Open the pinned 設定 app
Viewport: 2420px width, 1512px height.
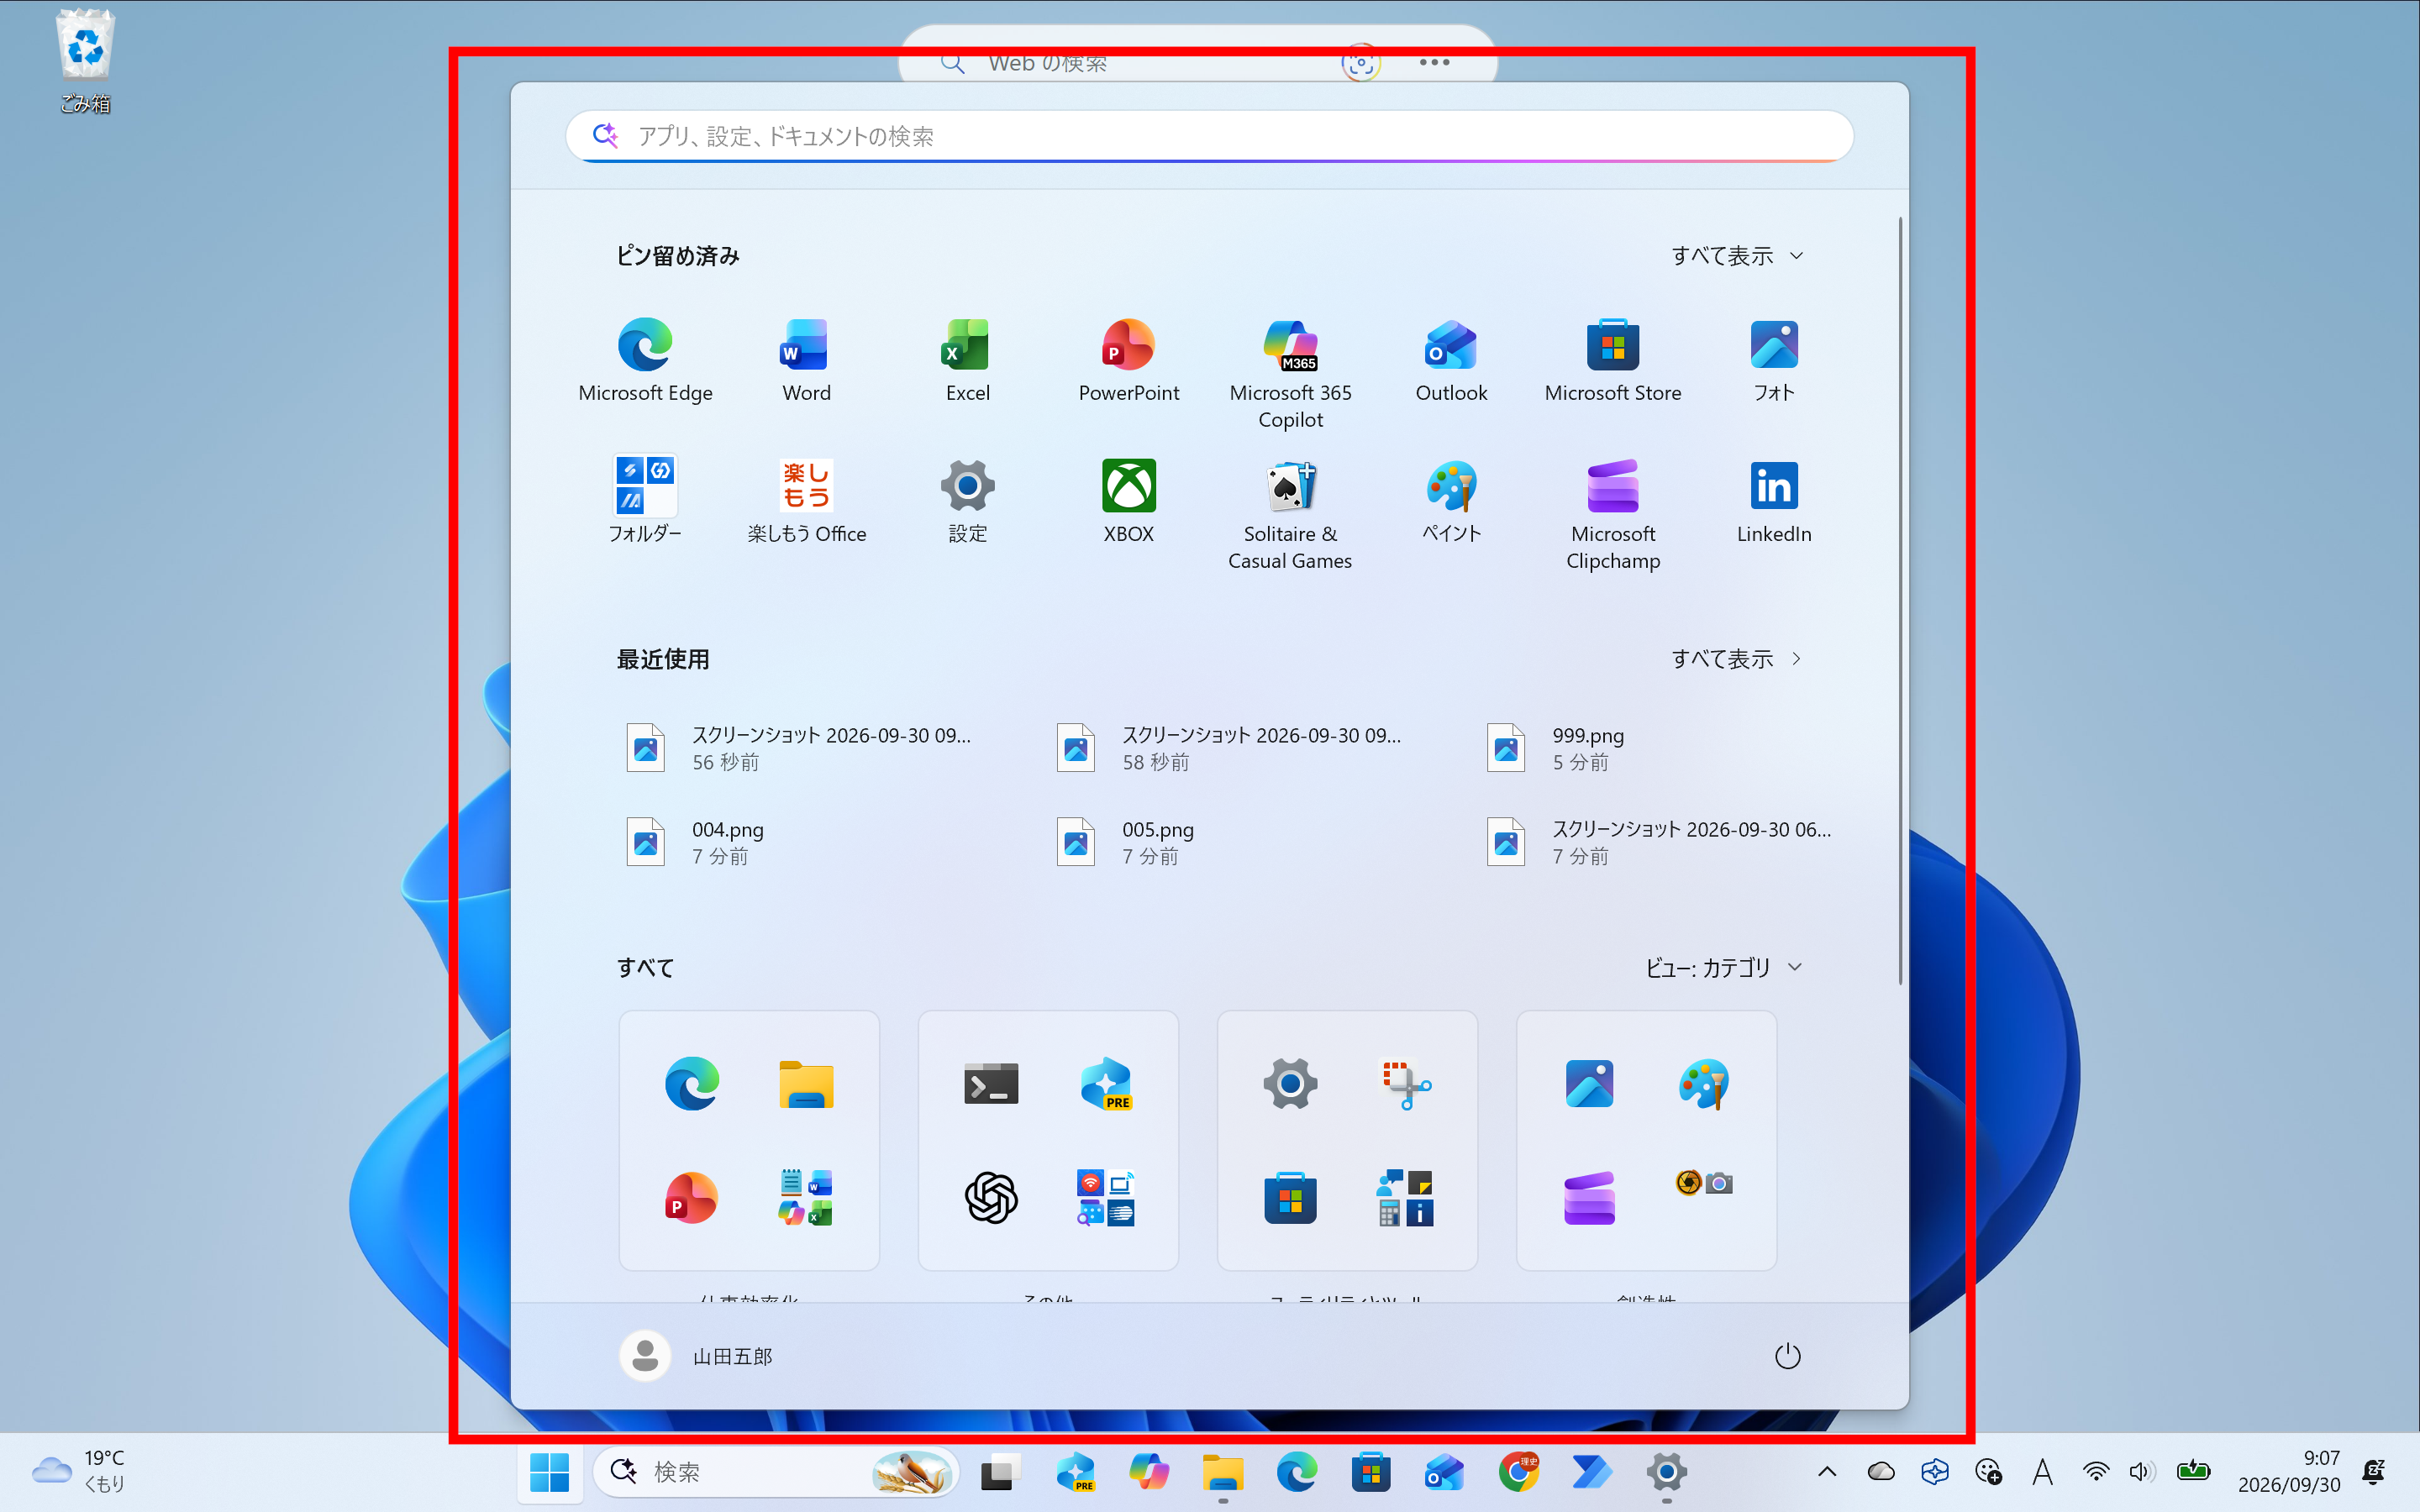[x=967, y=500]
